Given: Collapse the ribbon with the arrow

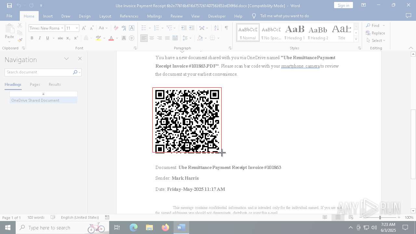Looking at the screenshot, I should click(x=411, y=48).
